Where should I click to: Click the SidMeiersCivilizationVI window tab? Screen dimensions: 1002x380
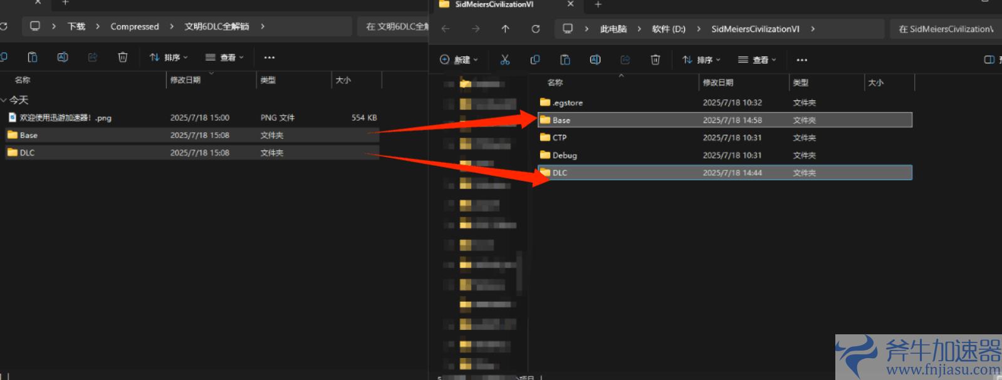(494, 4)
